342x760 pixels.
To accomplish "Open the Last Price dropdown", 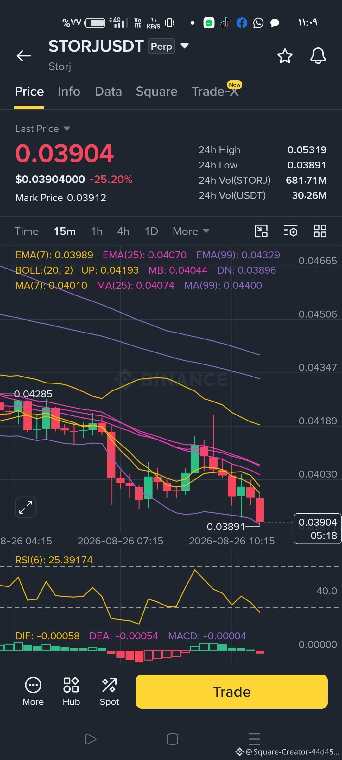I will coord(42,129).
